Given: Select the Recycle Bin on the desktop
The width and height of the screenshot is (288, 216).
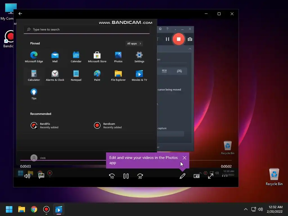Looking at the screenshot, I should (274, 177).
